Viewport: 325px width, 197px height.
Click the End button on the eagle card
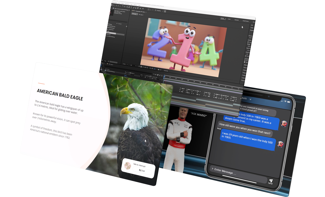pos(142,171)
